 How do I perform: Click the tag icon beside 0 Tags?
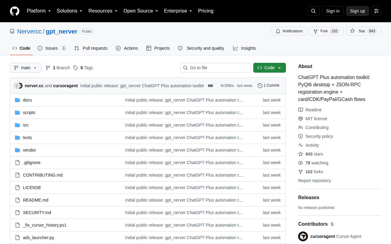point(75,68)
